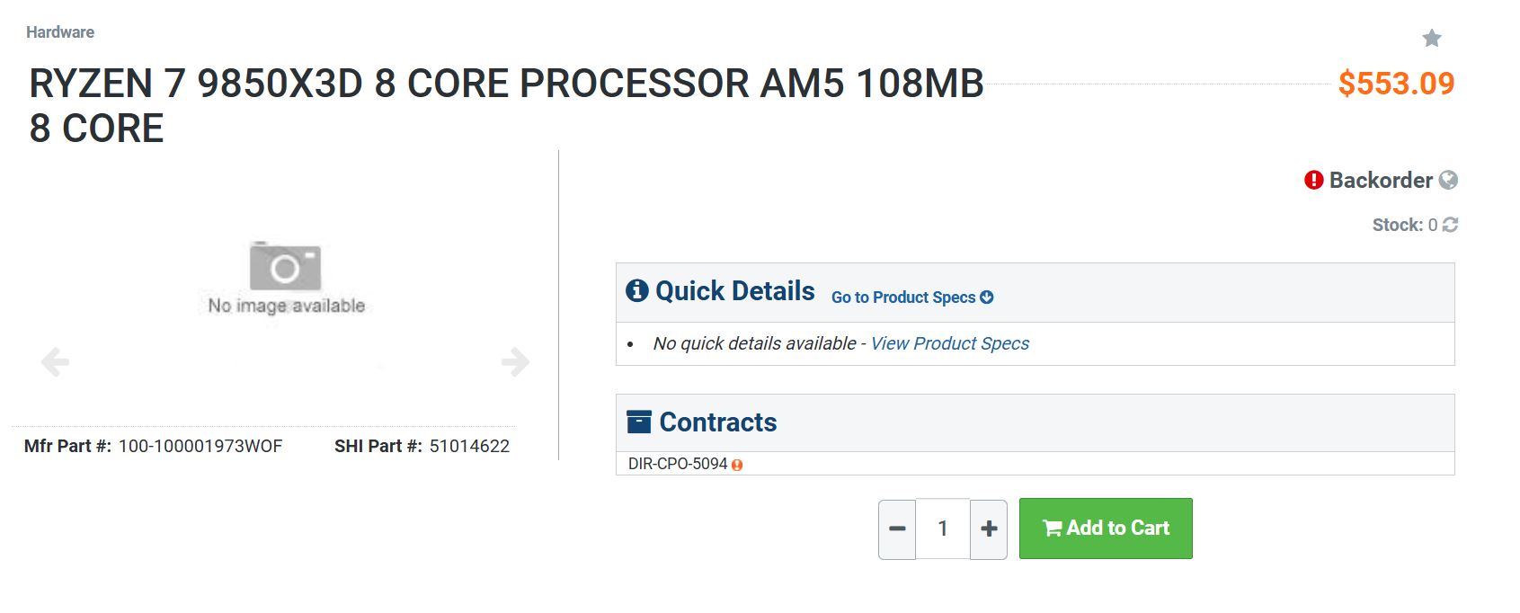Click the Contracts archive box icon

coord(638,422)
